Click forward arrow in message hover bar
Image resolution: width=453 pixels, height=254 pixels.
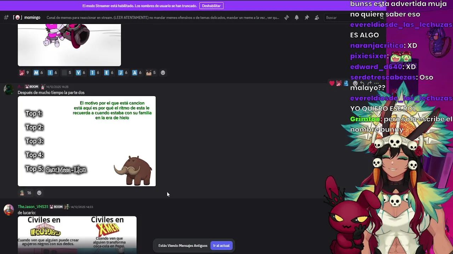(369, 83)
